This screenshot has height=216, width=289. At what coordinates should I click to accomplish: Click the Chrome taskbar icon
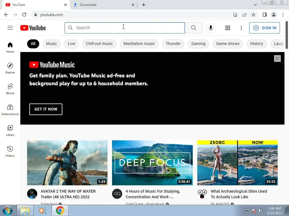[x=60, y=210]
